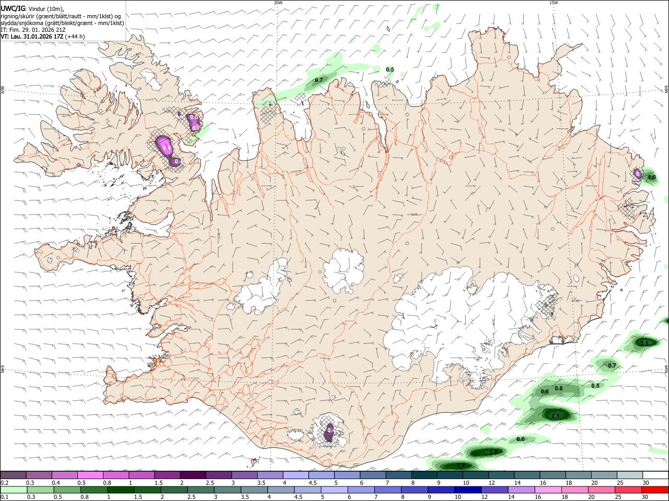This screenshot has width=669, height=501.
Task: Pick the dark teal 8–9 snow legend swatch
Action: coord(424,475)
